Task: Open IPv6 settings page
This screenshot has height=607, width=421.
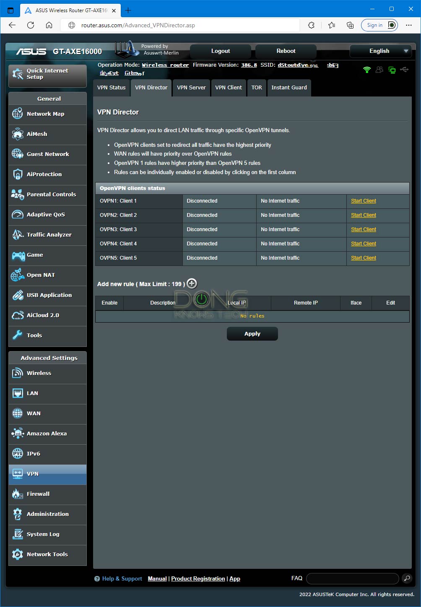Action: point(47,454)
